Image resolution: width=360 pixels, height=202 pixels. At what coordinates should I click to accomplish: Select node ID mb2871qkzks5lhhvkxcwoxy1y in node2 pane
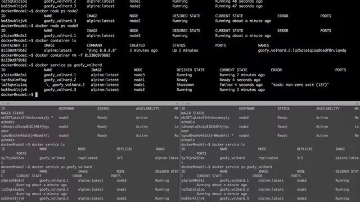25,117
